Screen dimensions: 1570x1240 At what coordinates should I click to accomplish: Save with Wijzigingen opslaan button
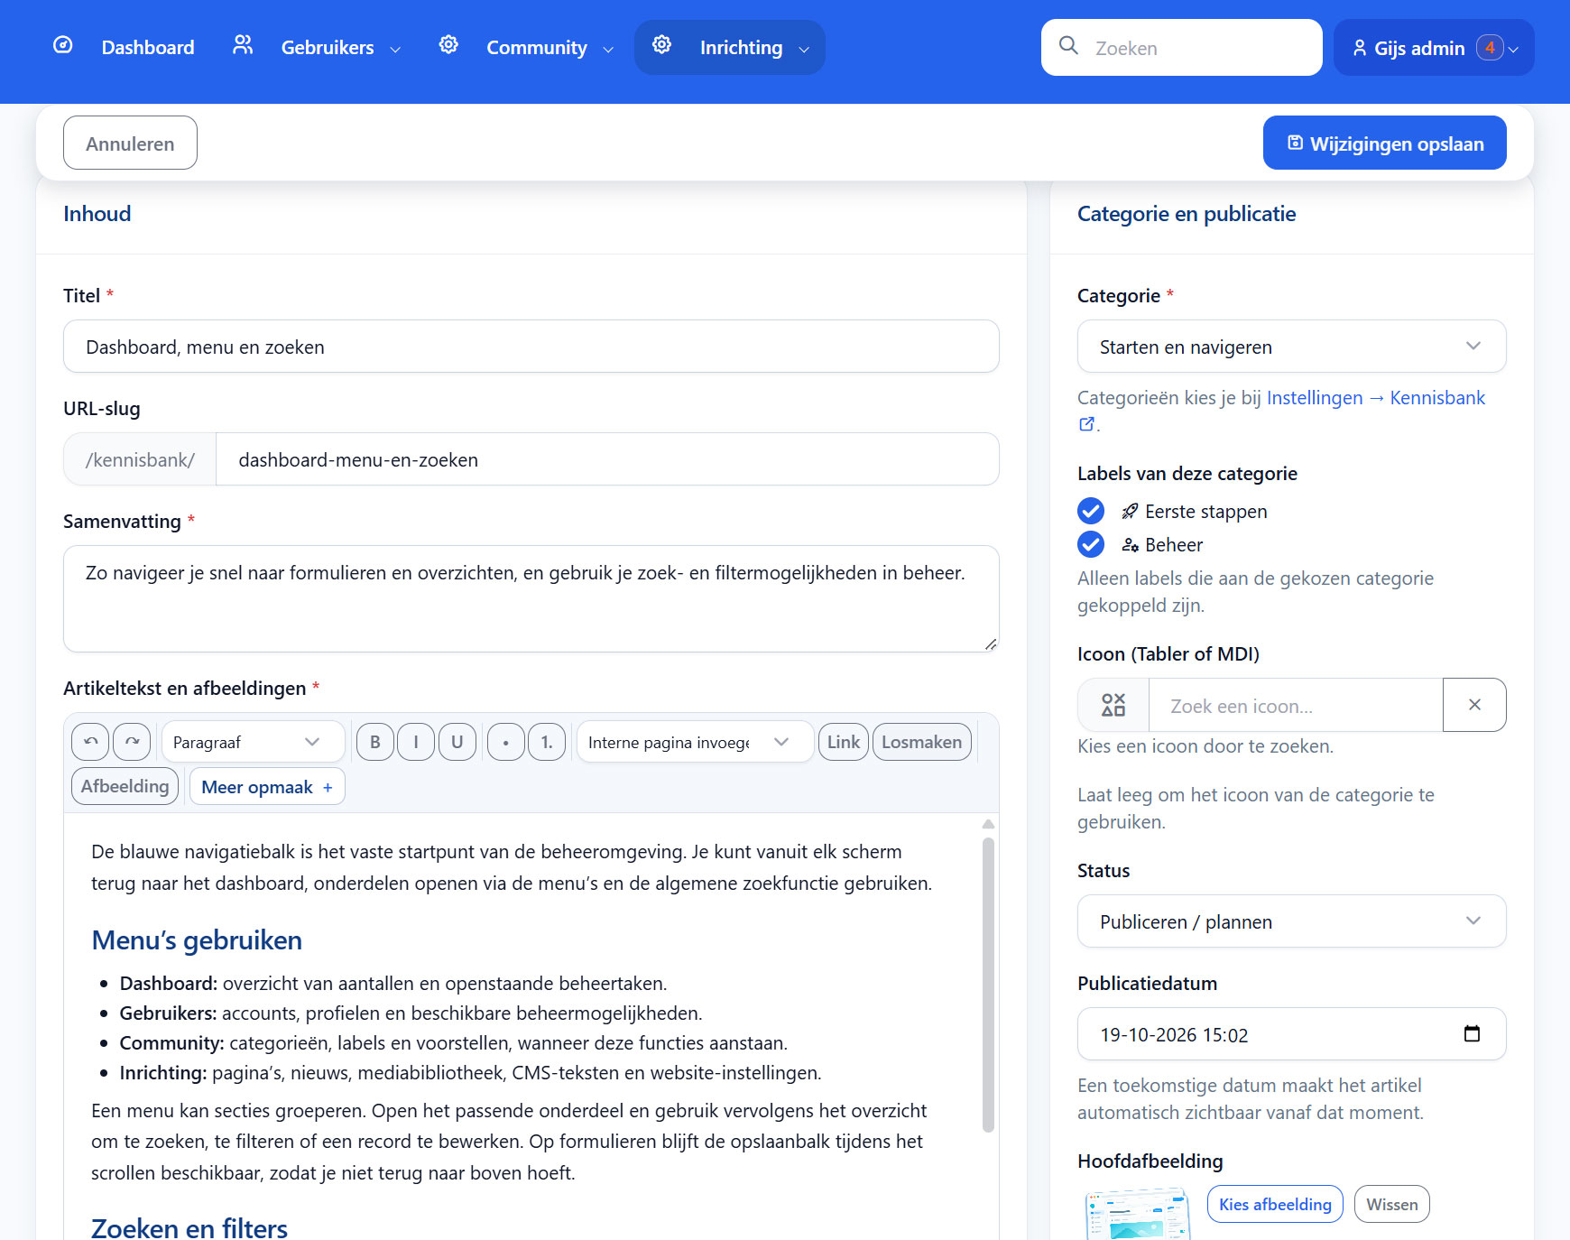tap(1385, 143)
